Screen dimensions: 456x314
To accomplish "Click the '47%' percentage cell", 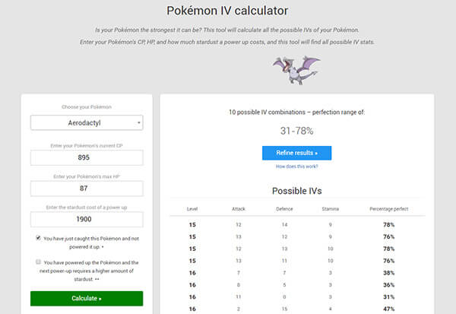I will [389, 309].
